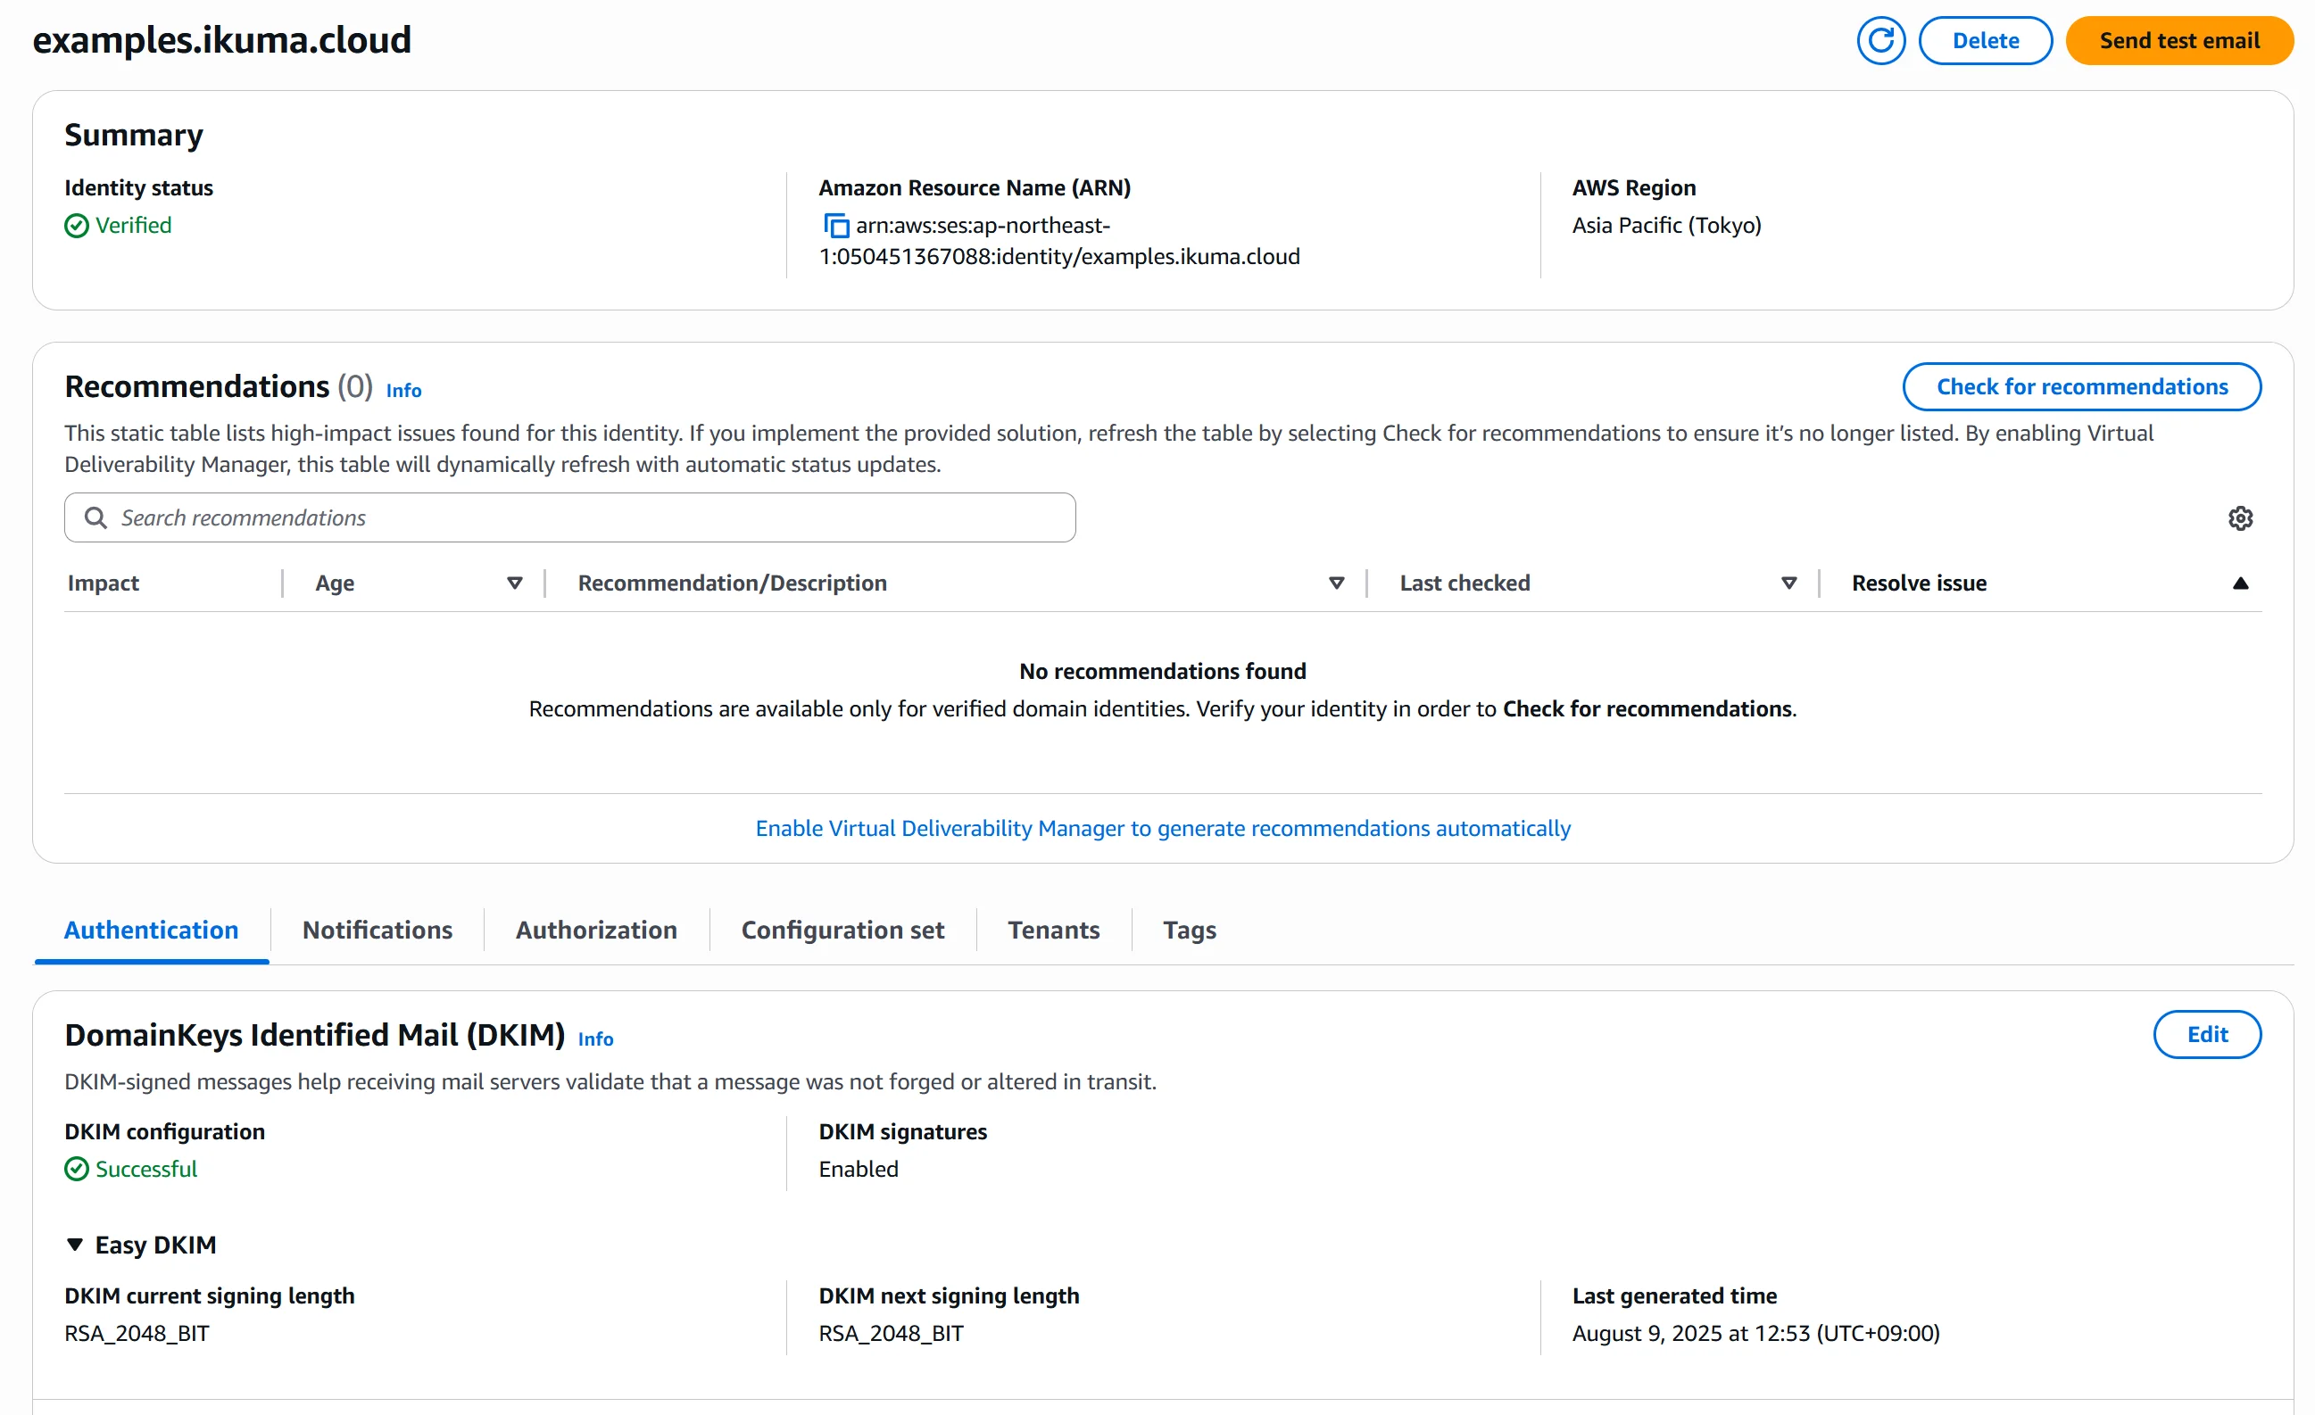
Task: Click the DKIM Successful check icon
Action: [x=77, y=1169]
